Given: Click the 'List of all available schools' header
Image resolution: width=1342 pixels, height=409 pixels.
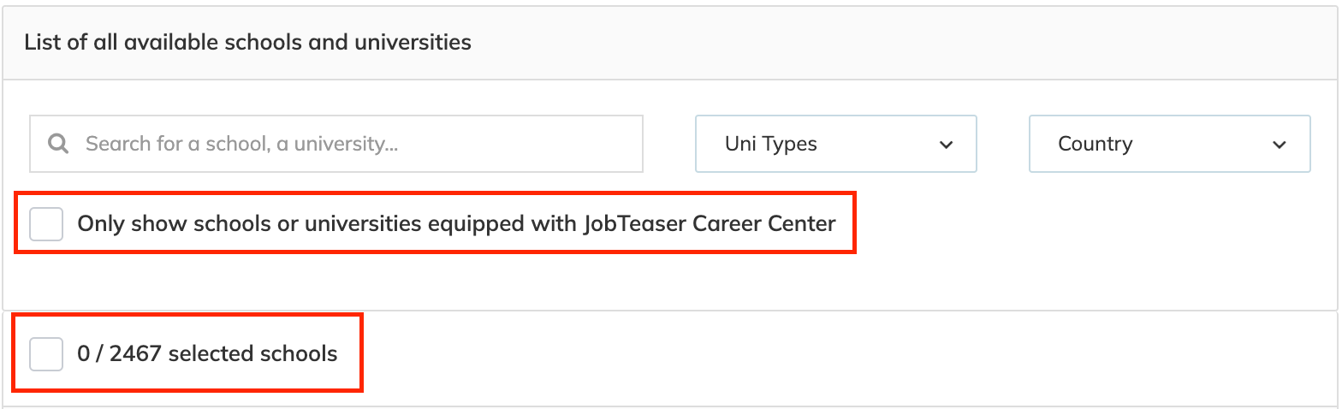Looking at the screenshot, I should [247, 42].
